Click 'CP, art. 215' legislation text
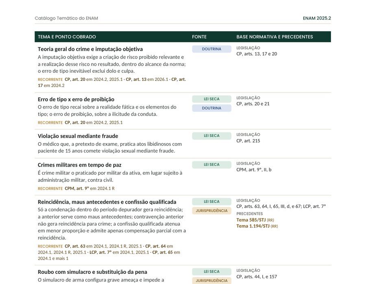This screenshot has height=284, width=366. tap(248, 141)
